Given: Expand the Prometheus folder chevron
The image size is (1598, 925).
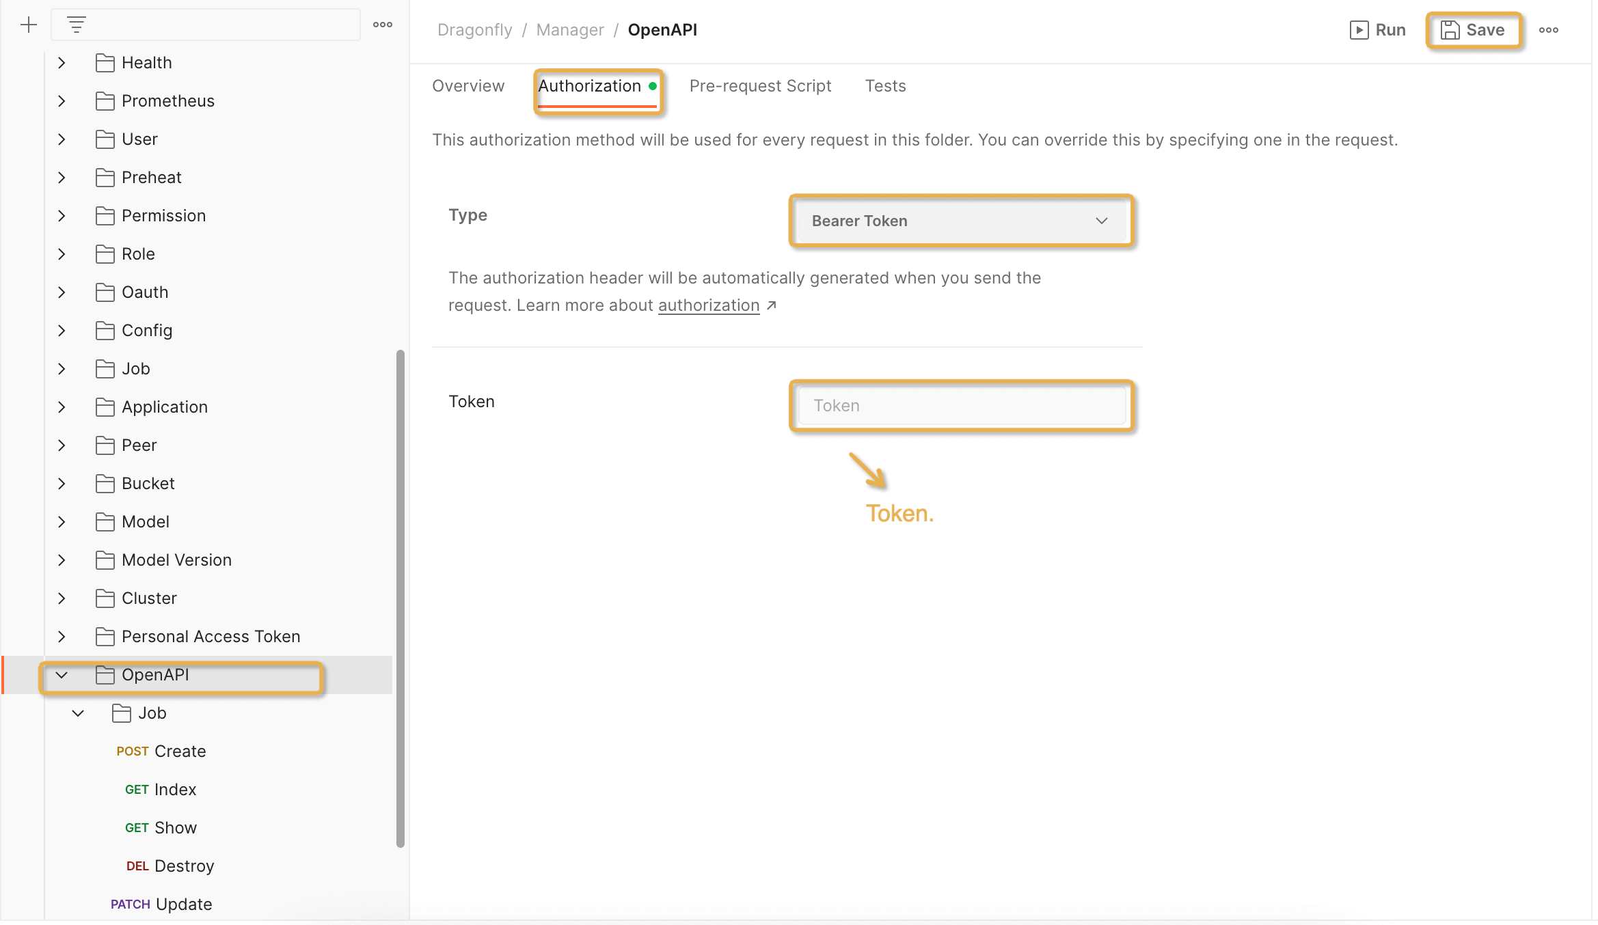Looking at the screenshot, I should [62, 101].
